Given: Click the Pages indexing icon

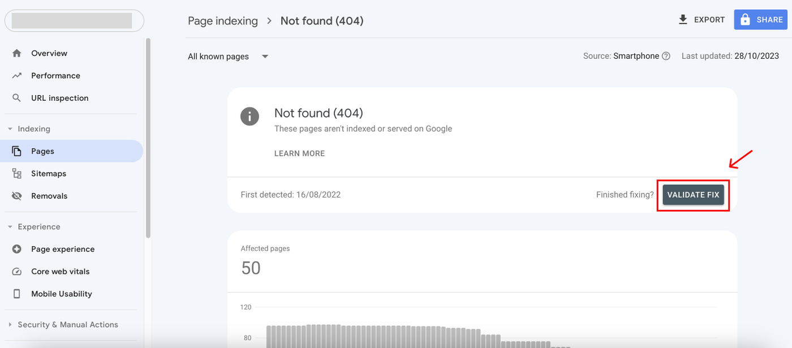Looking at the screenshot, I should pos(18,151).
